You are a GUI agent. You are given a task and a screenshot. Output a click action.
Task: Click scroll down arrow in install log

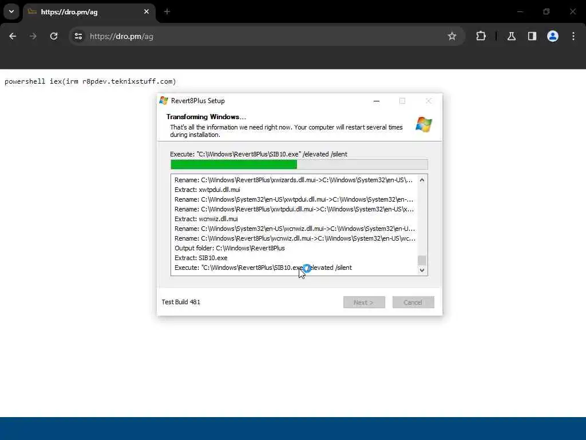tap(422, 270)
